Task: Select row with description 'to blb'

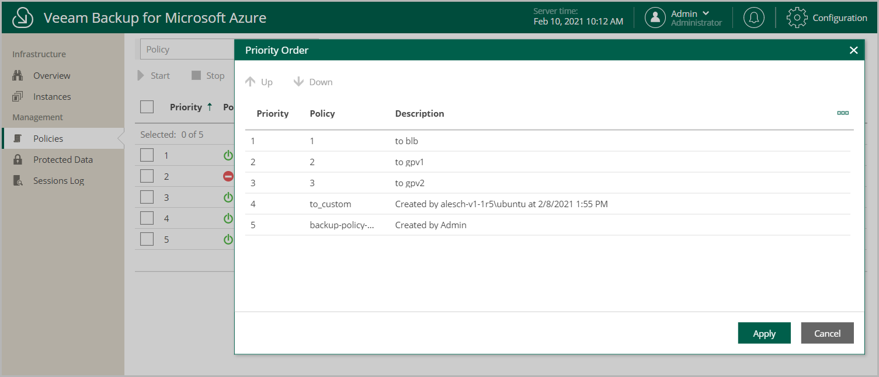Action: [547, 141]
